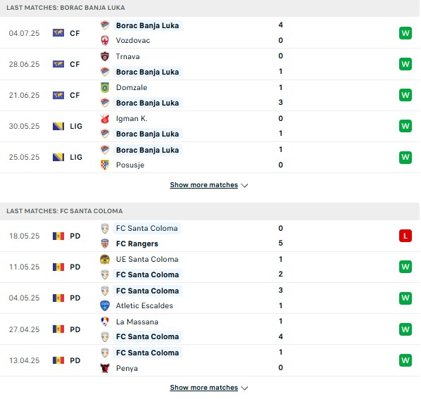Expand more FC Santa Coloma matches
Screen dimensions: 421x399
[x=208, y=388]
